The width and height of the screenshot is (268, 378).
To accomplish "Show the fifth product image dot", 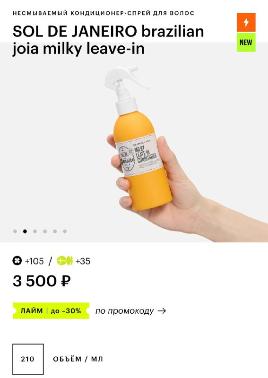I will tap(55, 232).
